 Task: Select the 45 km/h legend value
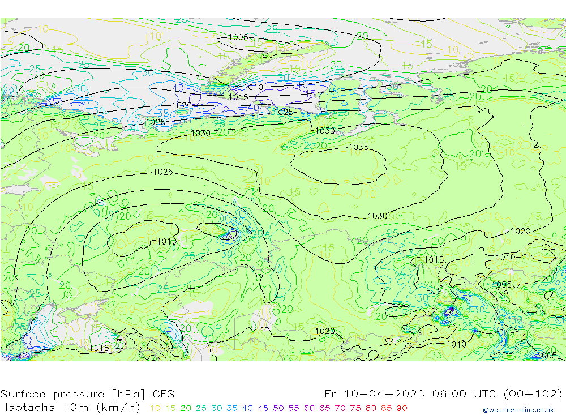263,408
